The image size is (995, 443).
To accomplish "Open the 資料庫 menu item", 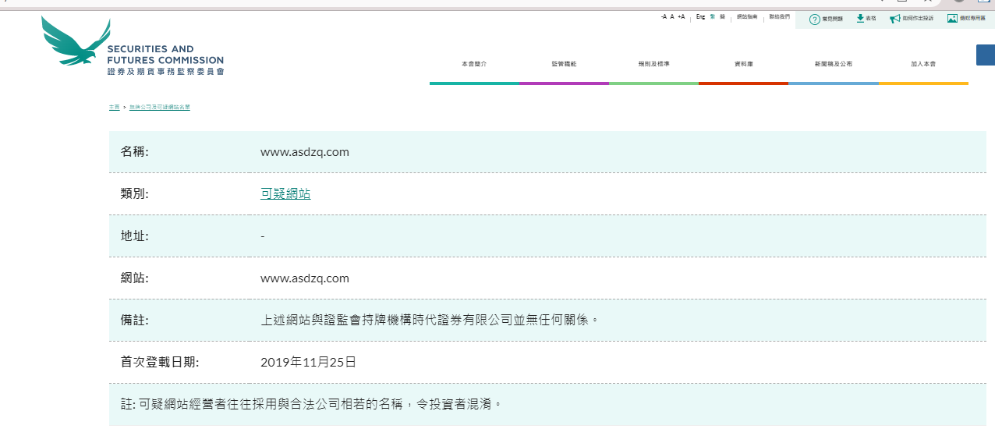I will (742, 64).
